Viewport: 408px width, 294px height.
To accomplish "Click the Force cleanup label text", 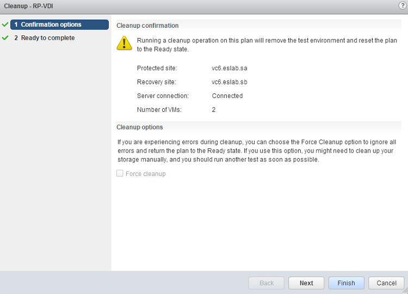I will [145, 174].
